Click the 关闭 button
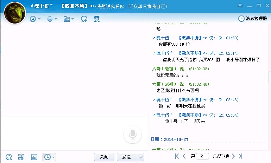 pos(104,157)
